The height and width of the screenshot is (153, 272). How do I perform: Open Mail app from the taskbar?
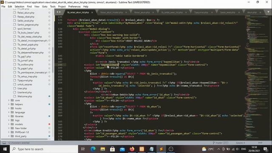122,149
